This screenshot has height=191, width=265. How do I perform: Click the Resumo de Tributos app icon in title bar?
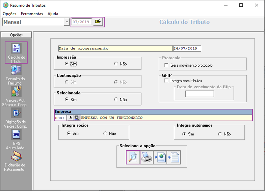pos(6,5)
